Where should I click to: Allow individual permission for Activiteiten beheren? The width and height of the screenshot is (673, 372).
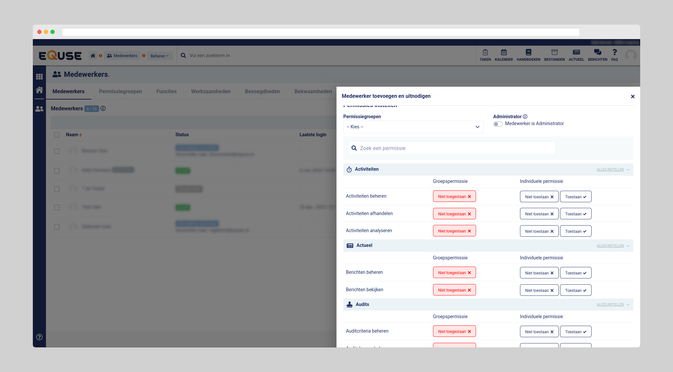click(575, 197)
